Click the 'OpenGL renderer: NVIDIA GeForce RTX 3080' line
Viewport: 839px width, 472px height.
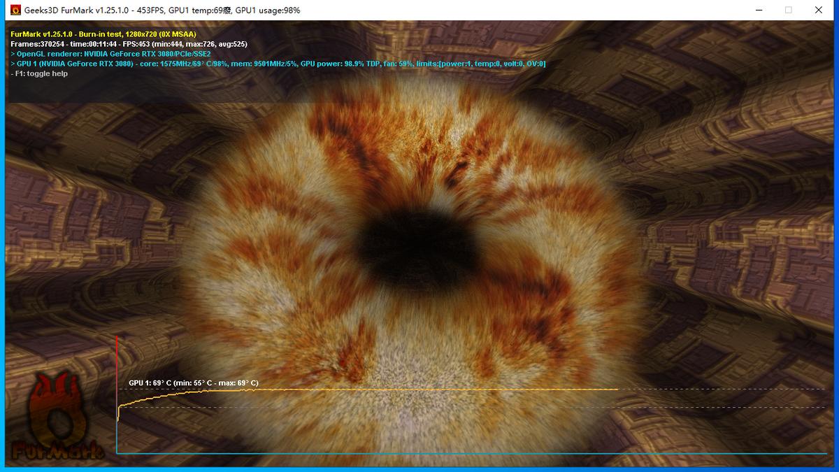(110, 53)
